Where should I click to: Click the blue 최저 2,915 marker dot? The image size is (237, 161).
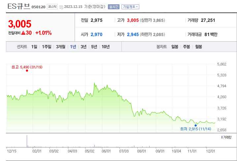[x=196, y=125]
